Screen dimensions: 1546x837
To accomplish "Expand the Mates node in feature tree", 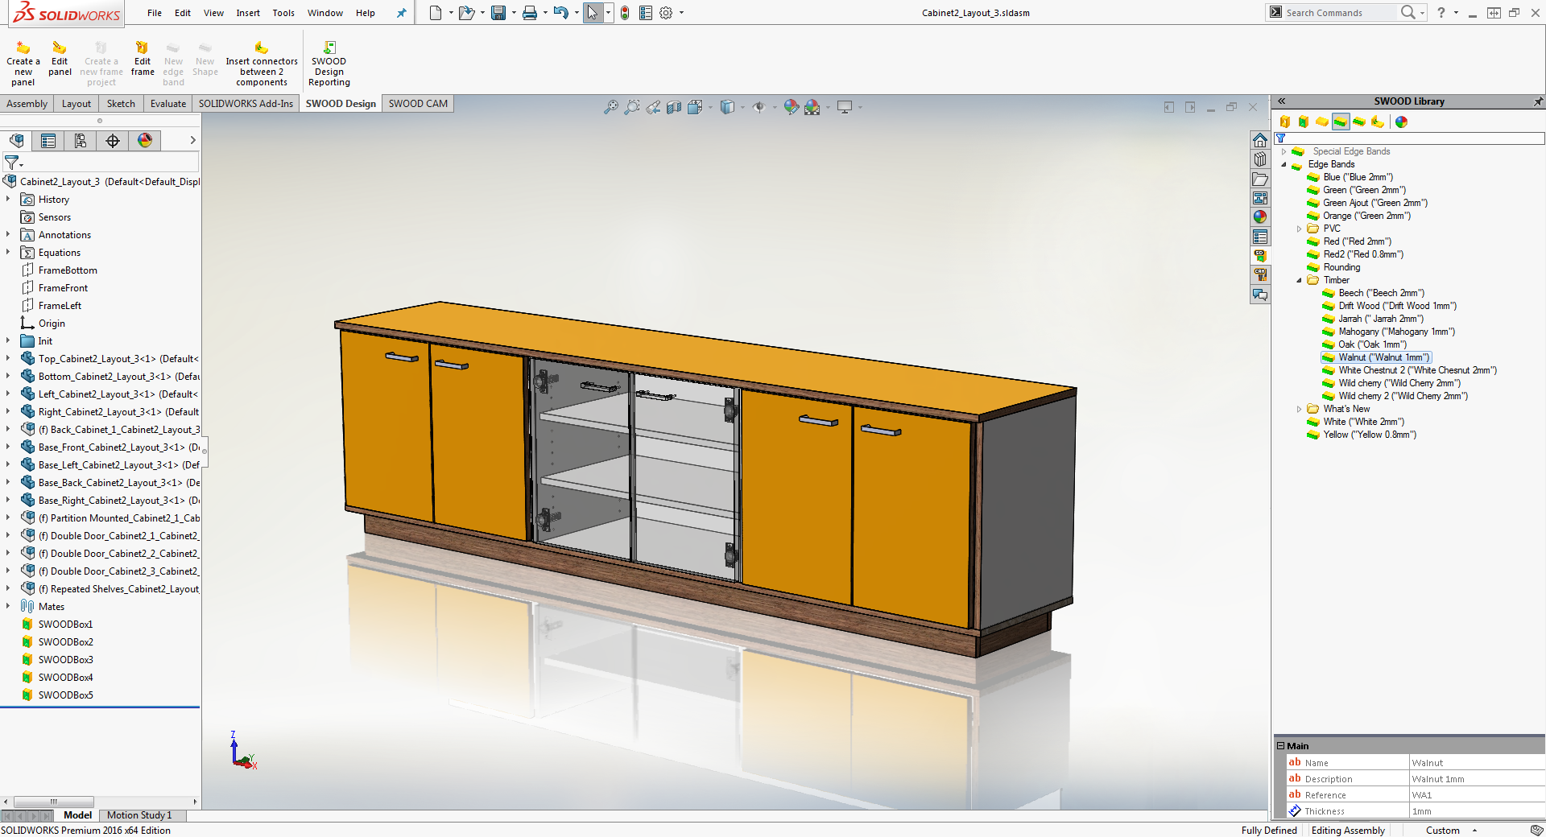I will 8,607.
